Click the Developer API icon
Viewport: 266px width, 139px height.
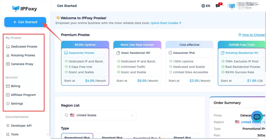[x=8, y=126]
